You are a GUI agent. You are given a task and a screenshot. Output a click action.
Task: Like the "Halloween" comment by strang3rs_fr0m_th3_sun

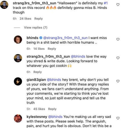(x=118, y=5)
